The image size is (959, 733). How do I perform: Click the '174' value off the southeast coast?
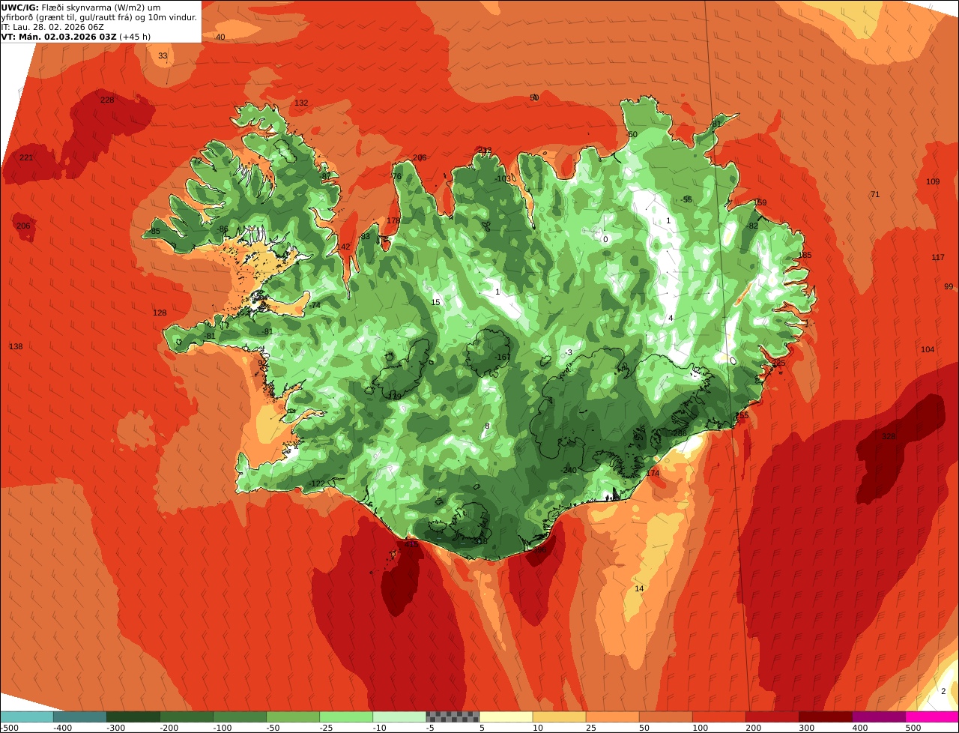click(x=653, y=473)
